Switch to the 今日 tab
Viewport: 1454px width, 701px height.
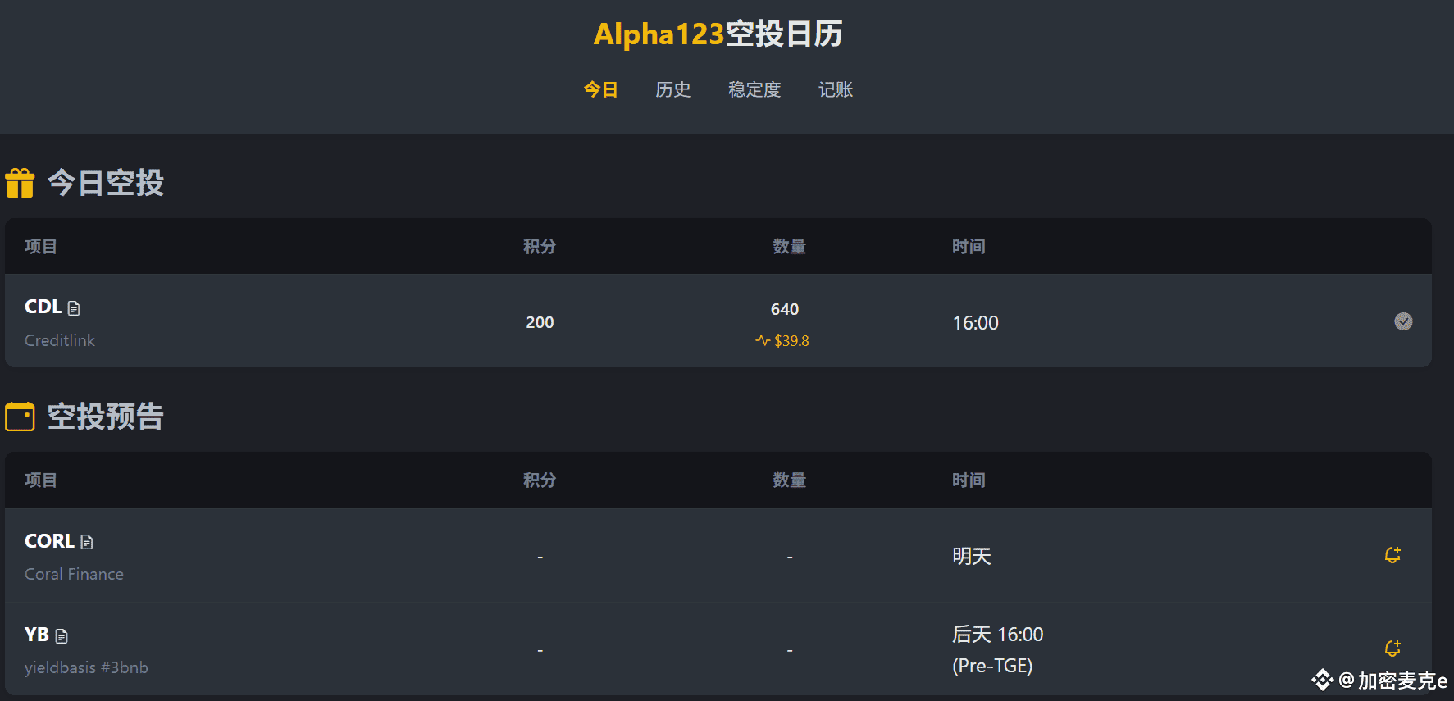tap(600, 89)
